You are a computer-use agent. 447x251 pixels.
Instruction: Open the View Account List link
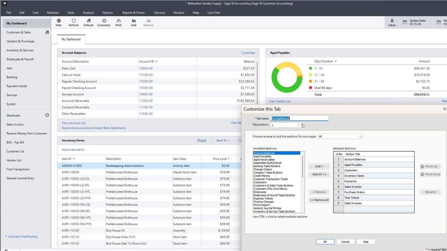[74, 123]
